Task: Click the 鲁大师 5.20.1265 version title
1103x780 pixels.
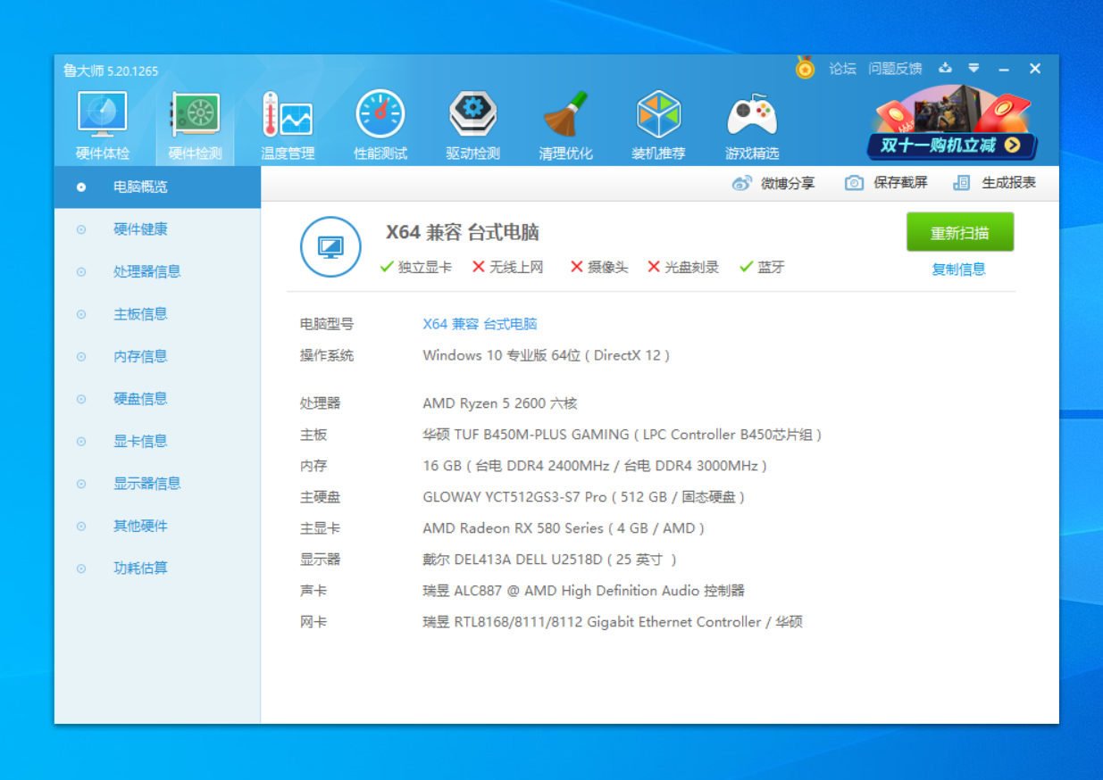Action: click(111, 71)
